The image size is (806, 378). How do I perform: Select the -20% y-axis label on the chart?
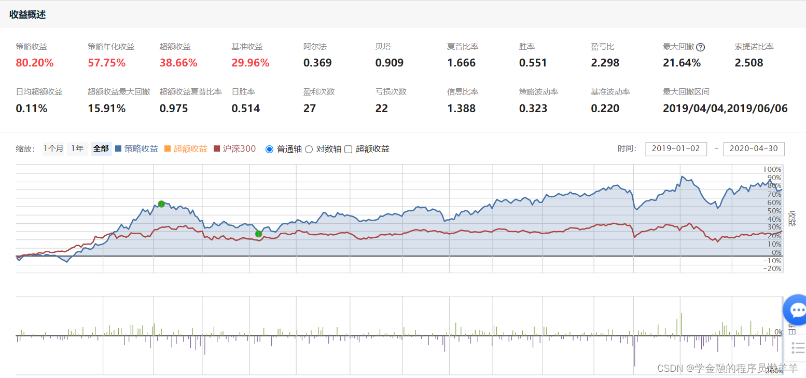click(772, 268)
